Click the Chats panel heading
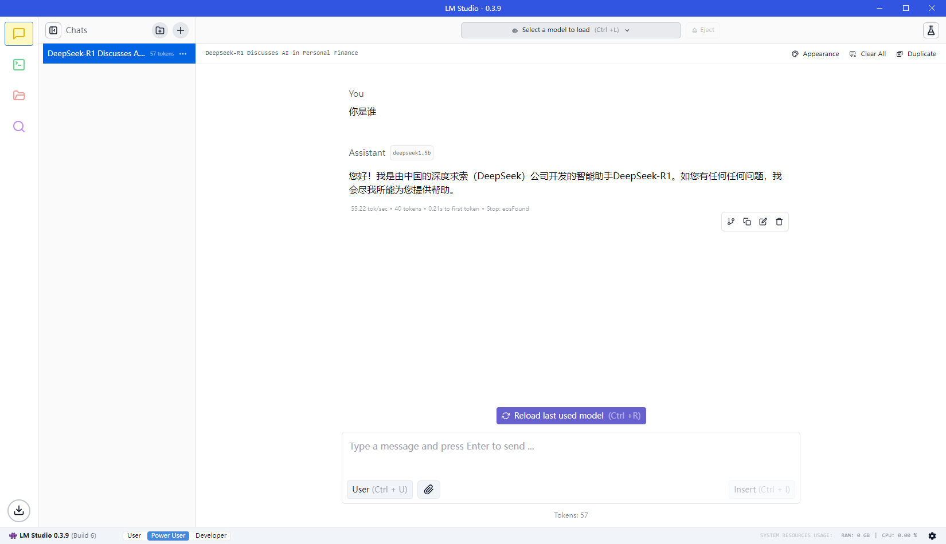 (x=77, y=30)
